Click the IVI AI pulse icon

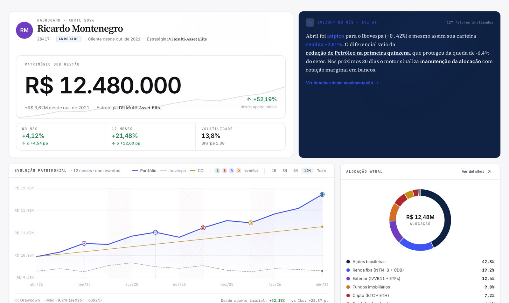click(310, 23)
